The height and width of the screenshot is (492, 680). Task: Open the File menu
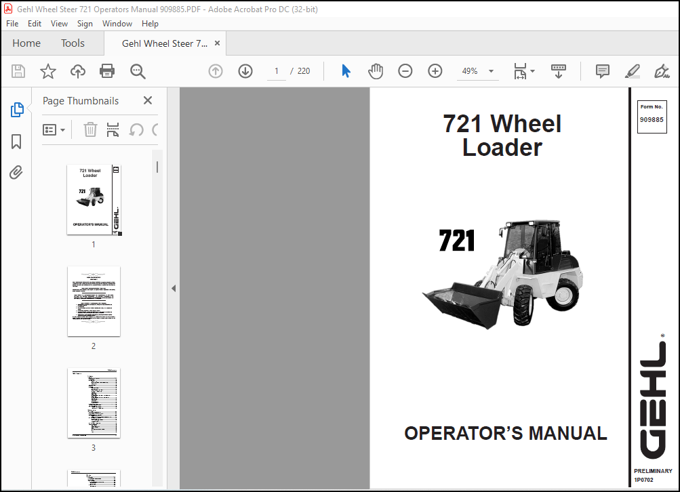click(12, 24)
